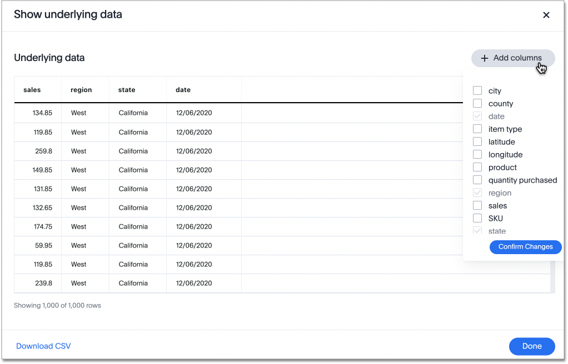Select the region column header

[x=81, y=89]
